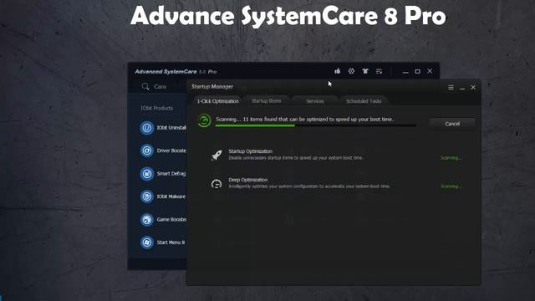This screenshot has height=301, width=535.
Task: Click the Start Menu 8 label
Action: pyautogui.click(x=171, y=242)
